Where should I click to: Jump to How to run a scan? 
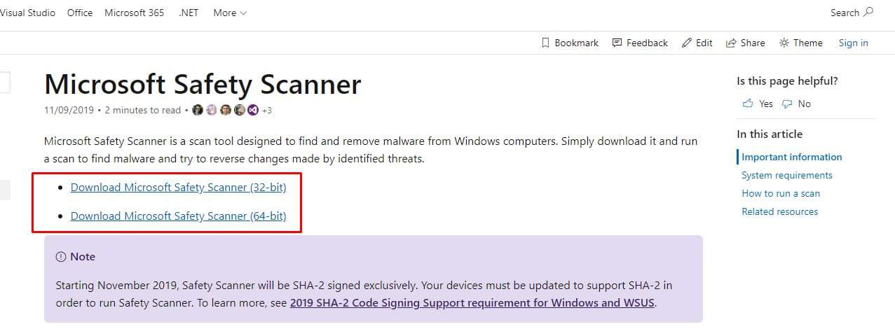tap(780, 193)
